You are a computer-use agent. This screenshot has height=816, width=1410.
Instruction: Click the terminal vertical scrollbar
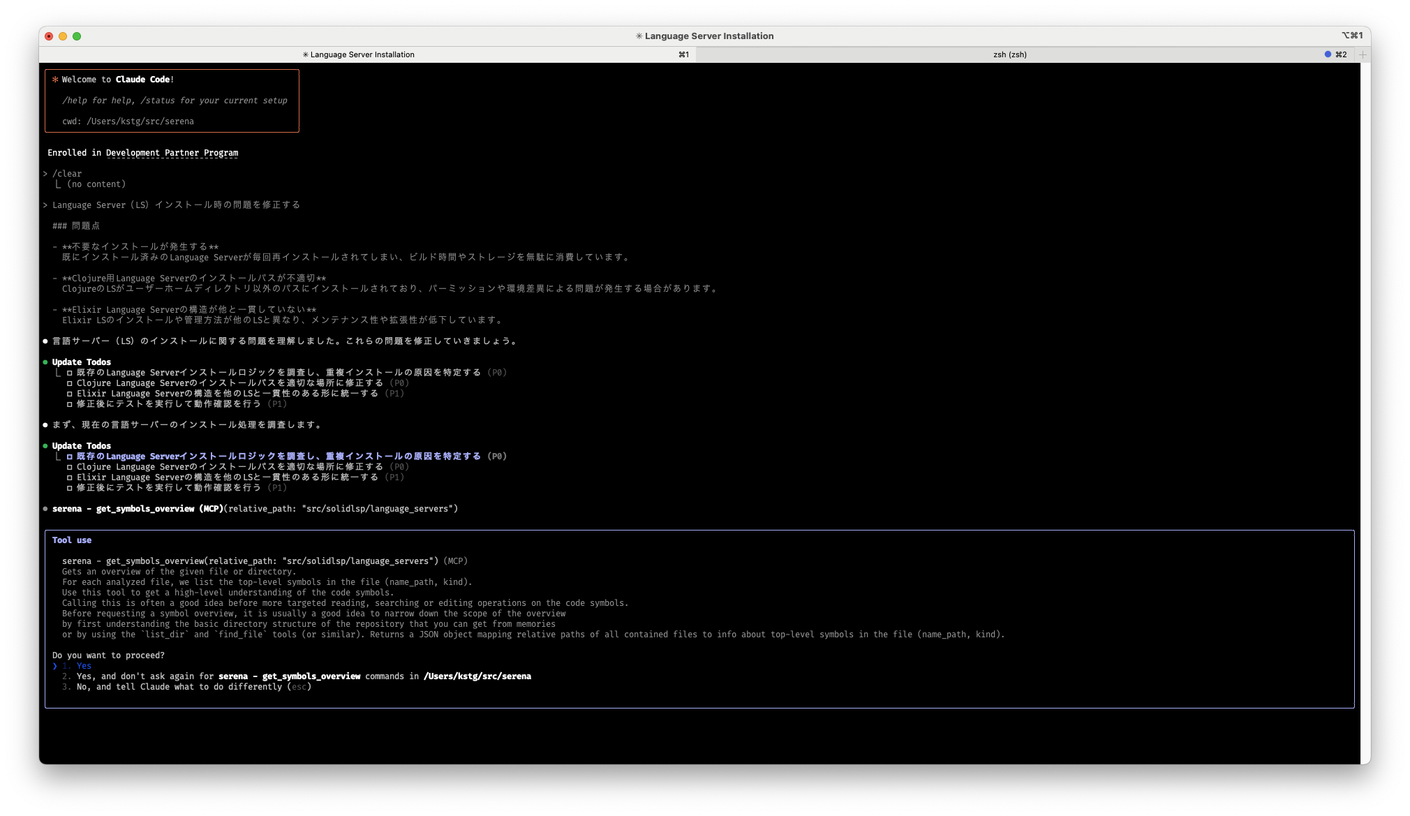pyautogui.click(x=1365, y=412)
